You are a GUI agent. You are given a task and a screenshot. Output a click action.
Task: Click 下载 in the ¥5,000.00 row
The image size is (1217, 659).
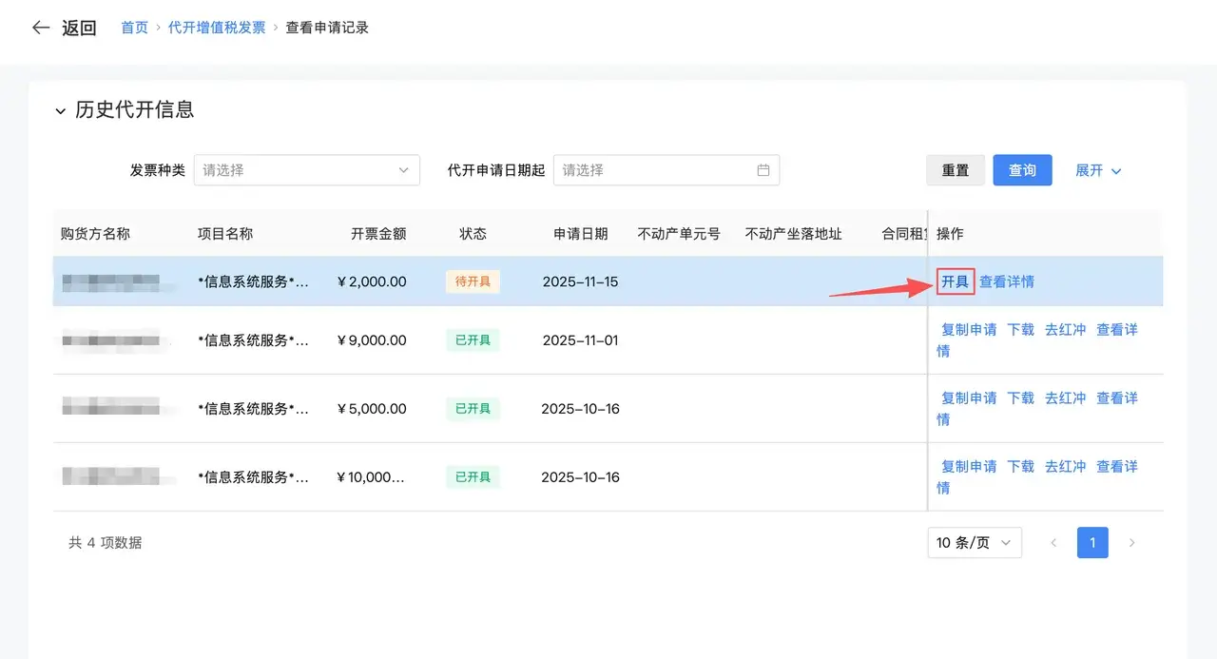click(x=1021, y=398)
